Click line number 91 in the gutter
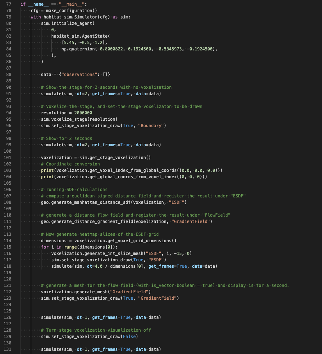 [x=9, y=94]
